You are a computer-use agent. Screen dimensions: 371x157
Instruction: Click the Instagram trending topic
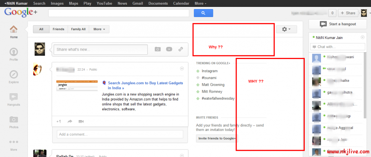tap(210, 71)
